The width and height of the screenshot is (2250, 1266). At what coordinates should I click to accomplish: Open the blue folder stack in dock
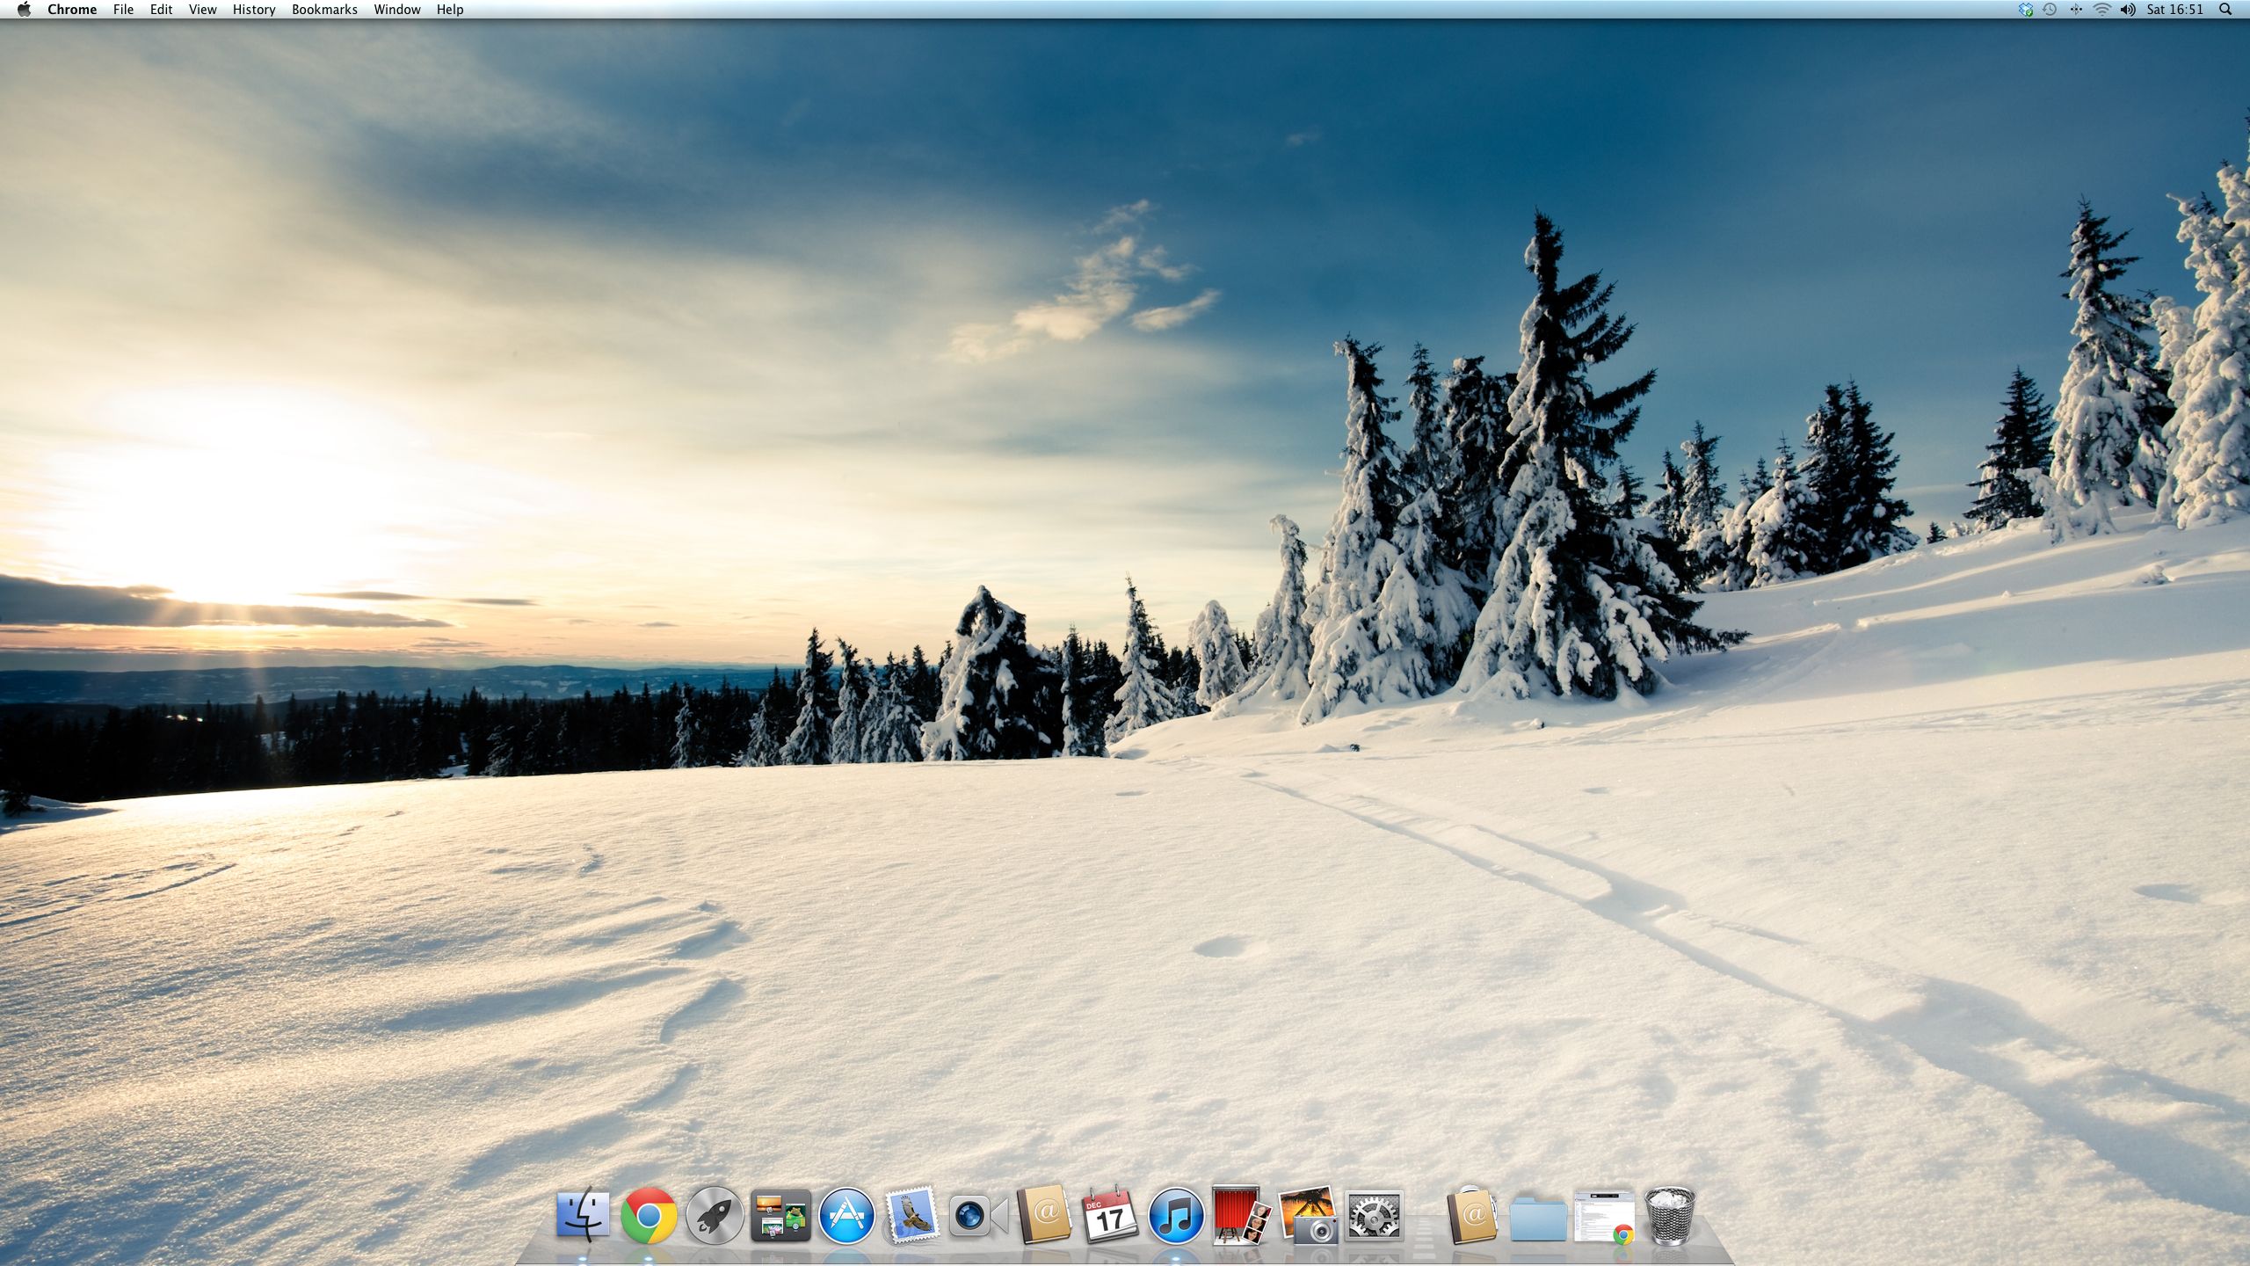click(x=1538, y=1218)
